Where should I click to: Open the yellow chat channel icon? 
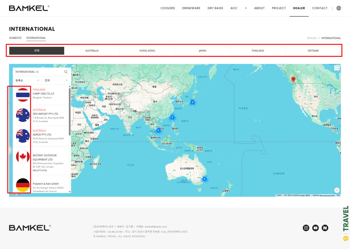(346, 239)
